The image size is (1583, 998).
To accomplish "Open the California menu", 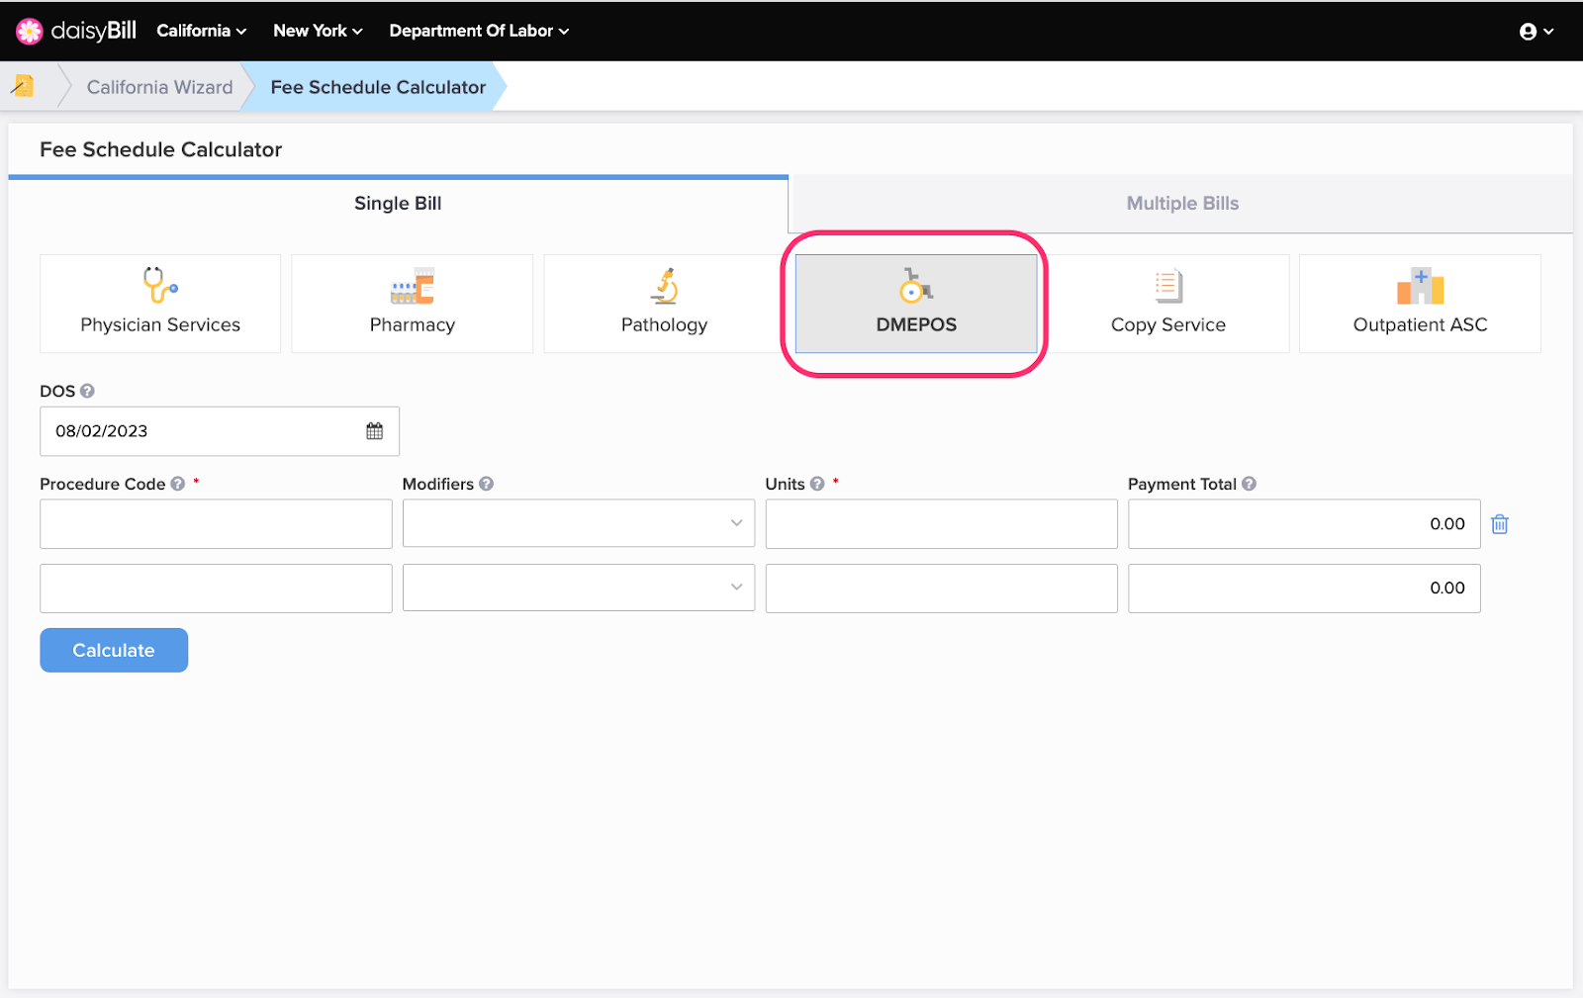I will (202, 31).
